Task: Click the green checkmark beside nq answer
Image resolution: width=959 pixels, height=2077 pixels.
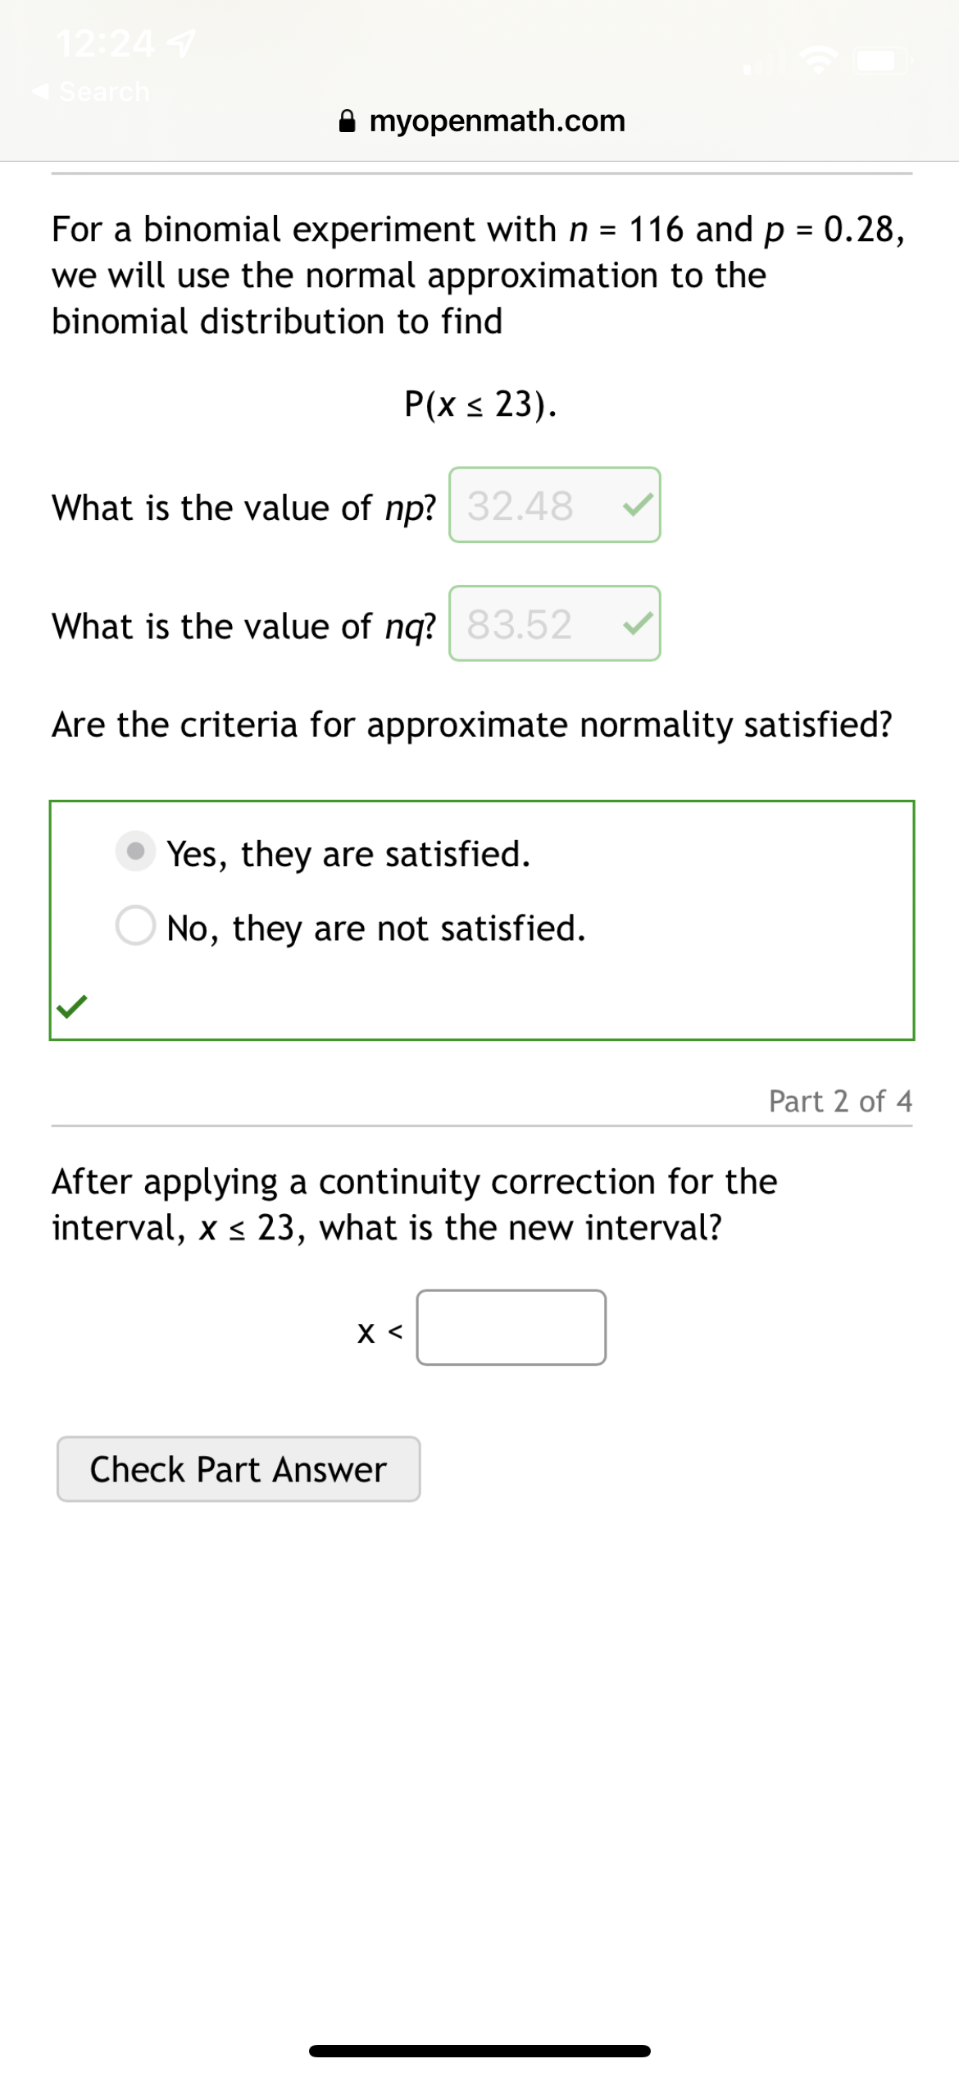Action: click(x=638, y=625)
